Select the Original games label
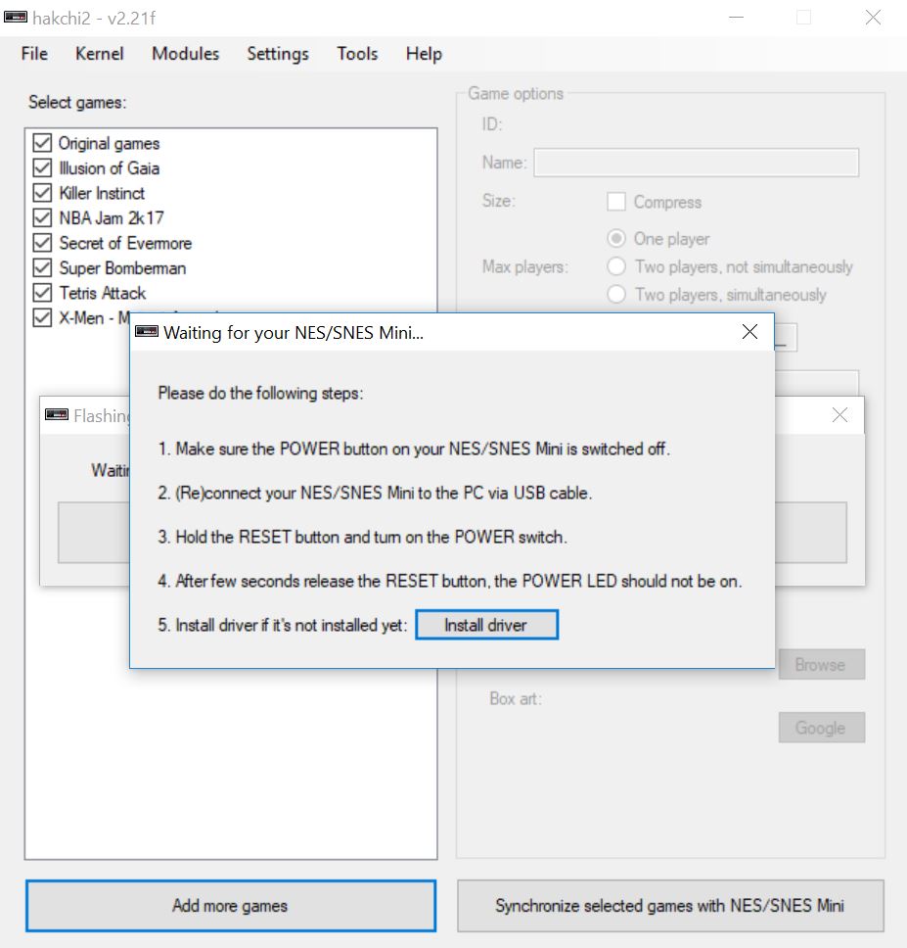Image resolution: width=907 pixels, height=948 pixels. (x=110, y=143)
